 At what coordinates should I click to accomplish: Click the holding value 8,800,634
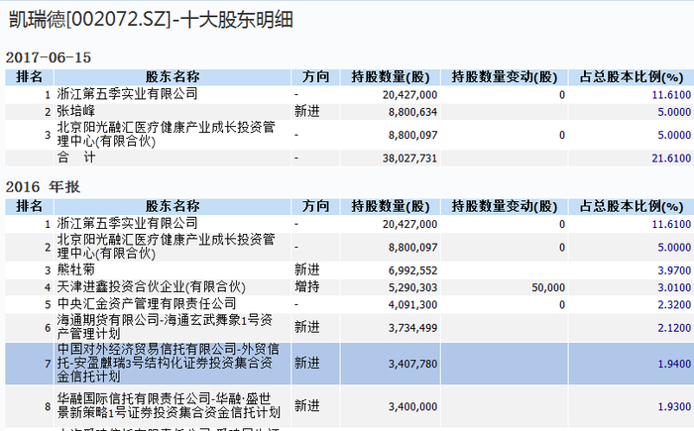pos(412,112)
